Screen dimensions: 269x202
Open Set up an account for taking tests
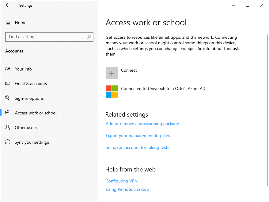pyautogui.click(x=137, y=147)
